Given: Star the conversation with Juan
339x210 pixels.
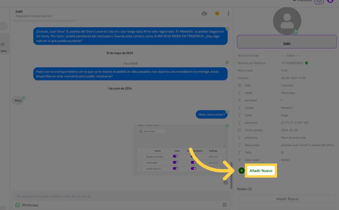Looking at the screenshot, I should click(x=217, y=14).
